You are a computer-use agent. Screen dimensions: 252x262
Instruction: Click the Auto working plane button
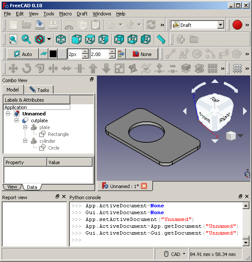pyautogui.click(x=23, y=54)
